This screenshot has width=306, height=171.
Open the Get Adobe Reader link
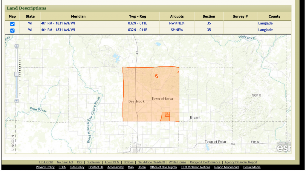[x=151, y=162]
